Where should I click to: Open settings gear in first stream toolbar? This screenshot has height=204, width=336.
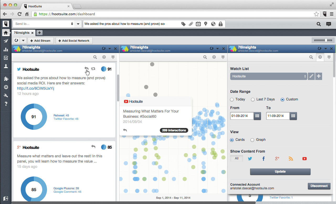104,57
